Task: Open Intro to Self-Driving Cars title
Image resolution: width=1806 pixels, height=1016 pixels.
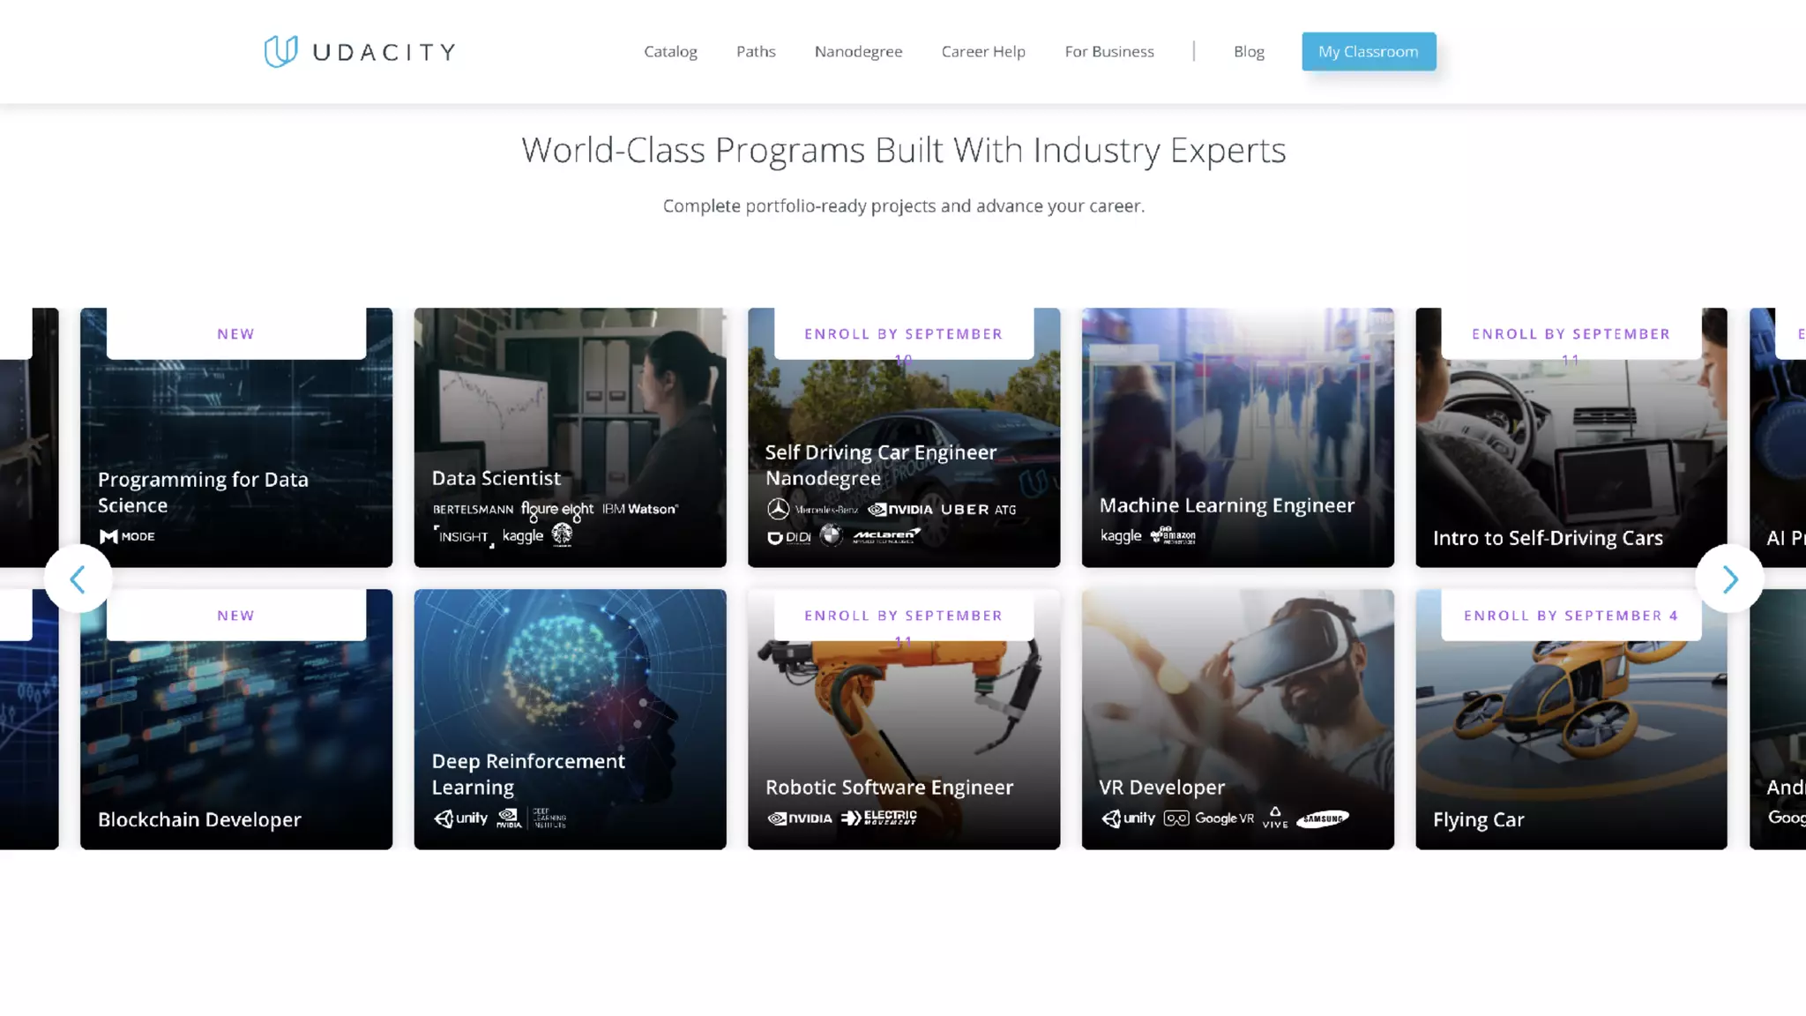Action: pos(1548,538)
